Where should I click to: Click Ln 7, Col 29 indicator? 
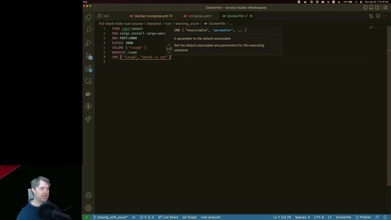(x=282, y=218)
